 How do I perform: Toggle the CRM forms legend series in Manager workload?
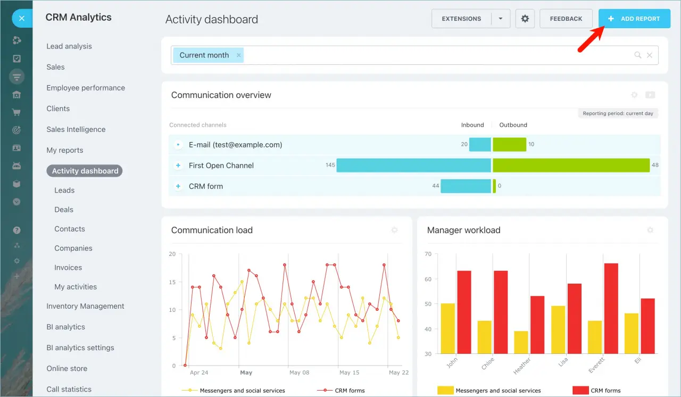point(596,391)
